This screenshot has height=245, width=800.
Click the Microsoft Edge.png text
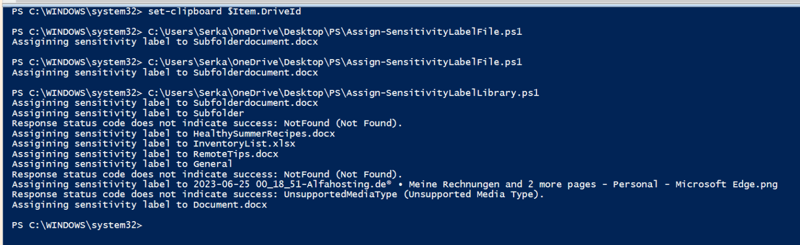[x=727, y=184]
